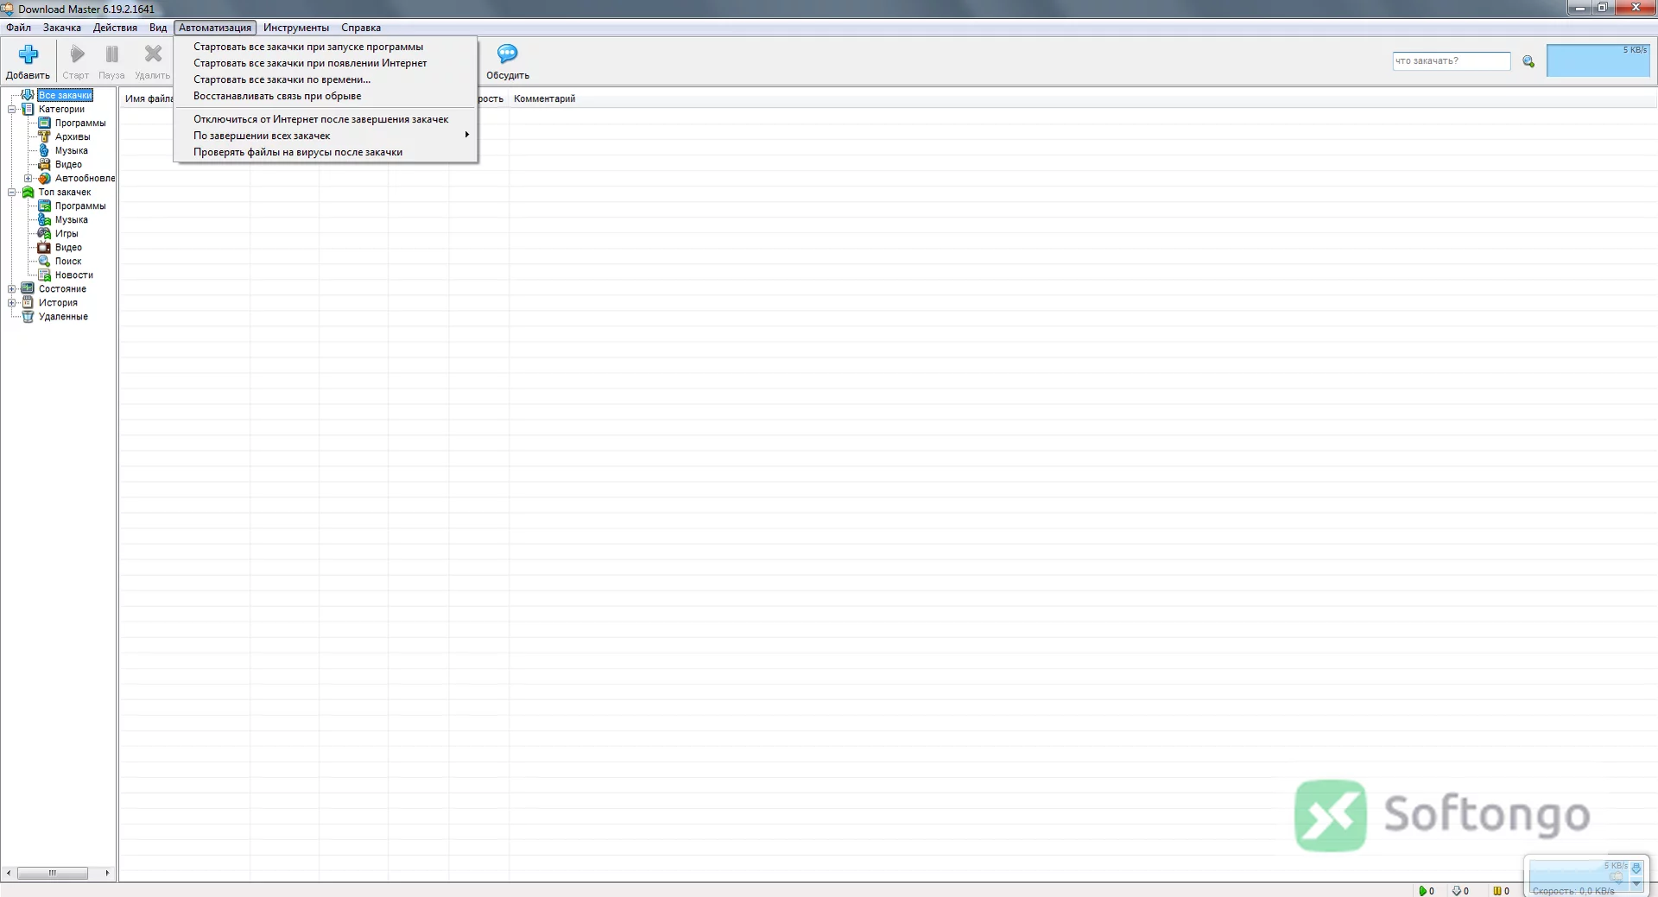Collapse the Категории tree node
1658x897 pixels.
[12, 110]
